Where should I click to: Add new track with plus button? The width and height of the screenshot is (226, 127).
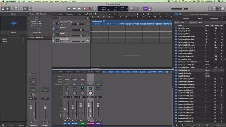coord(55,18)
